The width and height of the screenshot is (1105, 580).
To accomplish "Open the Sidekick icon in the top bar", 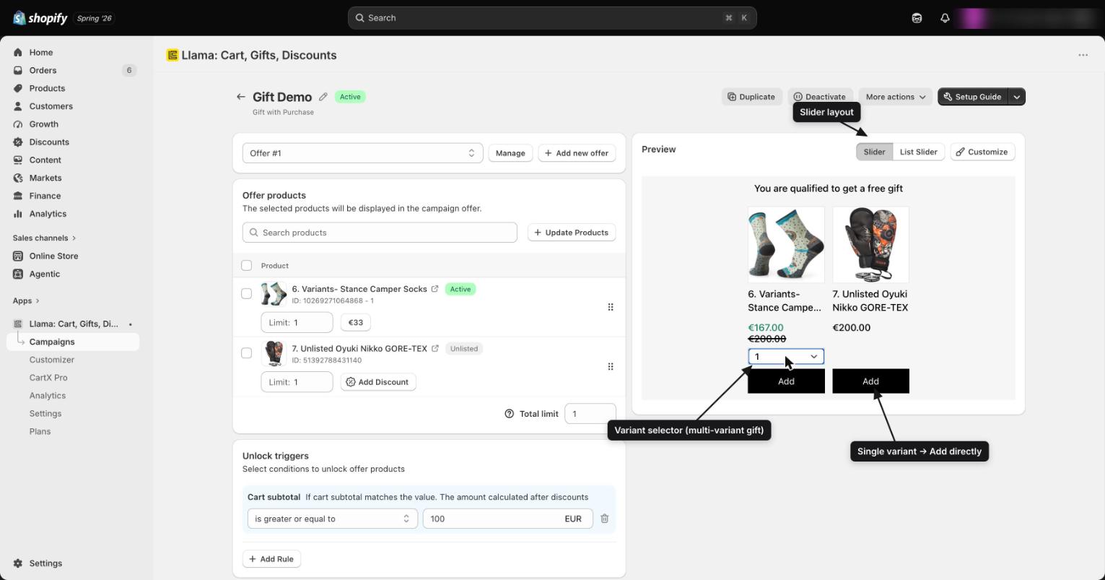I will [917, 18].
